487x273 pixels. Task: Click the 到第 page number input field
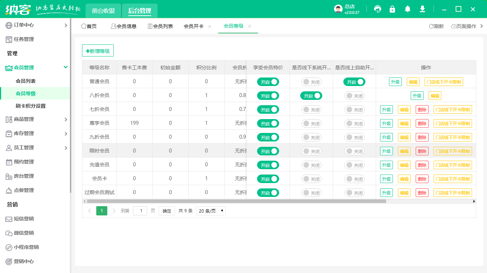click(x=140, y=210)
